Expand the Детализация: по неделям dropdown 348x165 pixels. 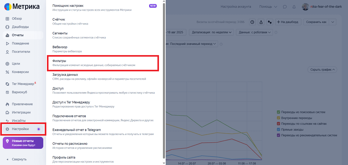click(211, 32)
